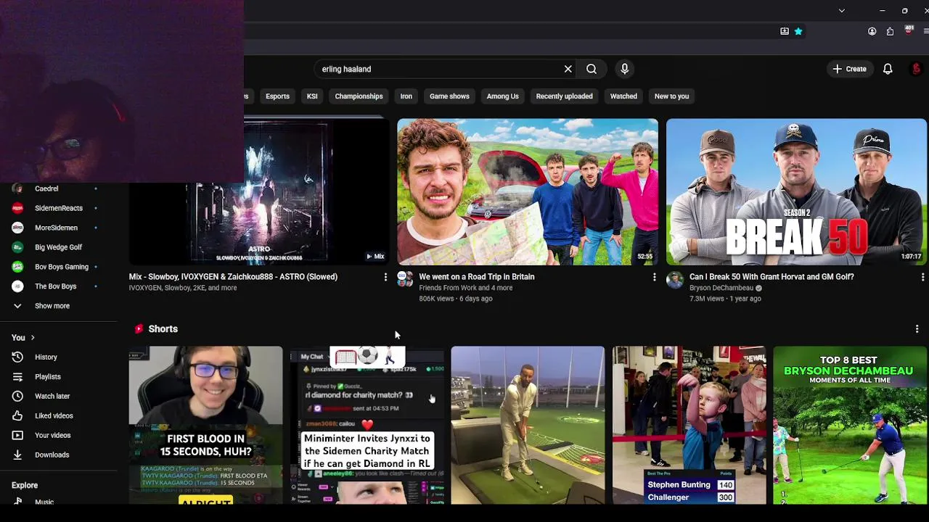The image size is (929, 522).
Task: Open notifications bell
Action: 888,69
